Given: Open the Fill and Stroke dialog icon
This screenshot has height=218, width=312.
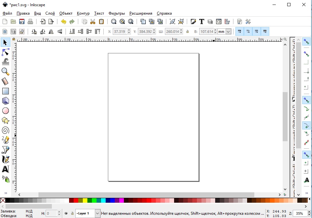Looking at the screenshot, I should (193, 21).
